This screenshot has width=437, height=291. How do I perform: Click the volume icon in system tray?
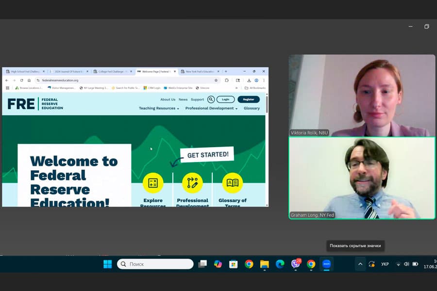pyautogui.click(x=406, y=264)
